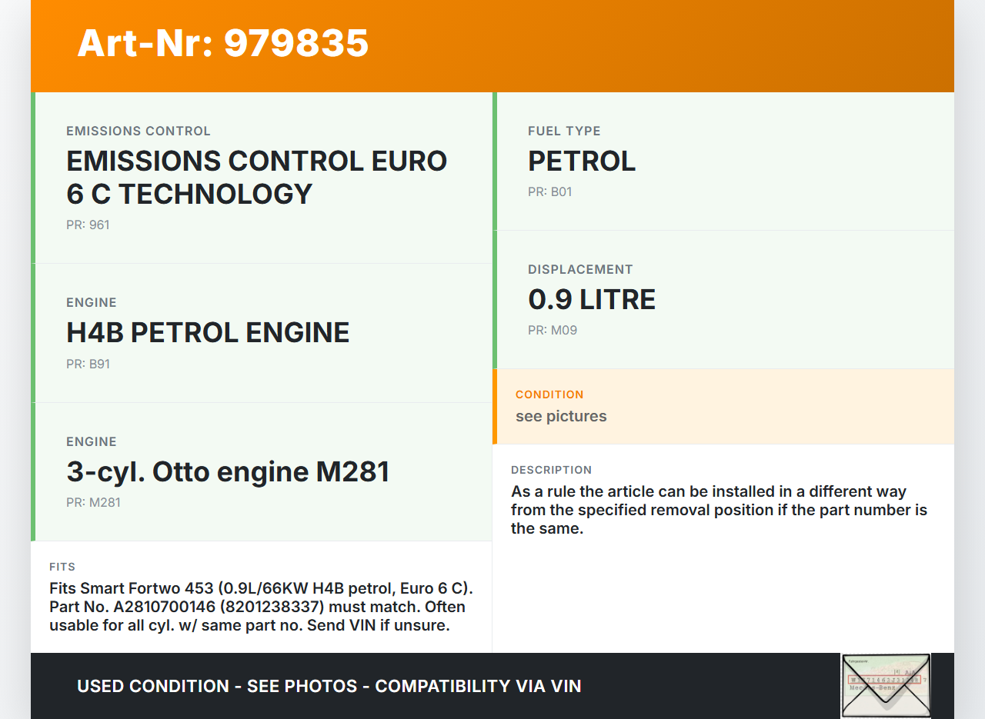This screenshot has width=985, height=719.
Task: Select the Emissions Control Euro 6 C card
Action: pos(262,178)
